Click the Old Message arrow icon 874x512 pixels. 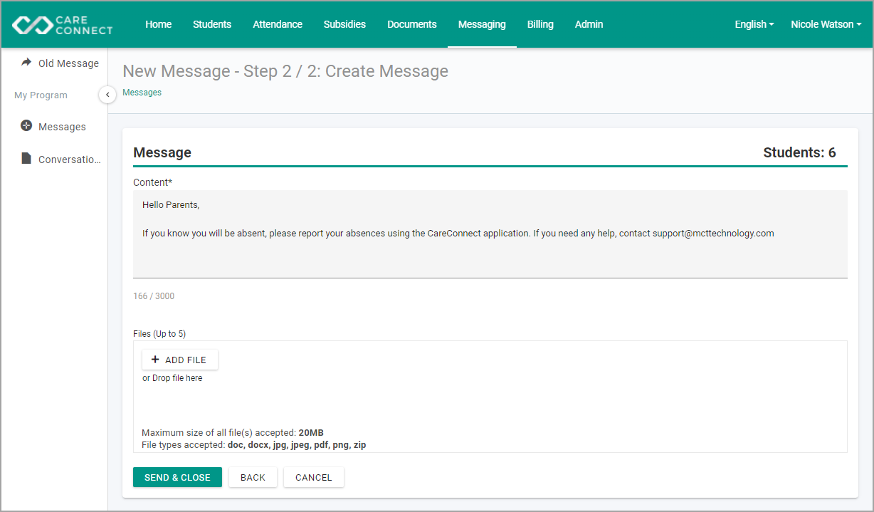coord(26,63)
